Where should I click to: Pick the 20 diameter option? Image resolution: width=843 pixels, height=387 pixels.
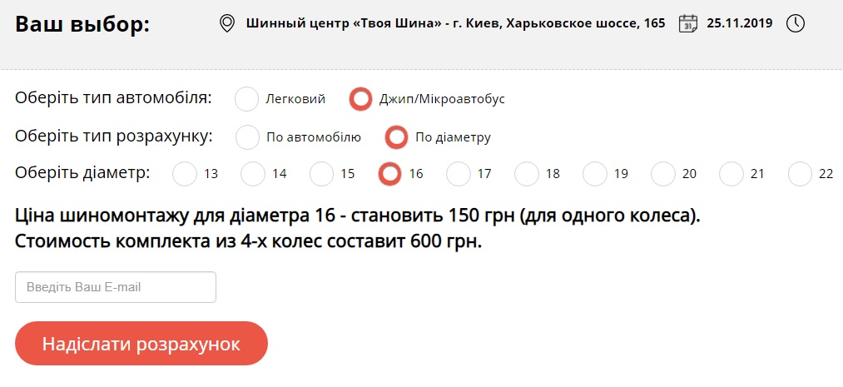coord(663,174)
